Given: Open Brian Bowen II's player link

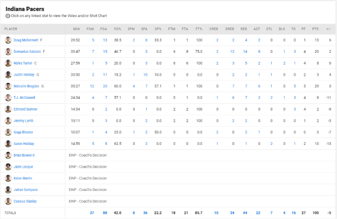Looking at the screenshot, I should coord(24,155).
